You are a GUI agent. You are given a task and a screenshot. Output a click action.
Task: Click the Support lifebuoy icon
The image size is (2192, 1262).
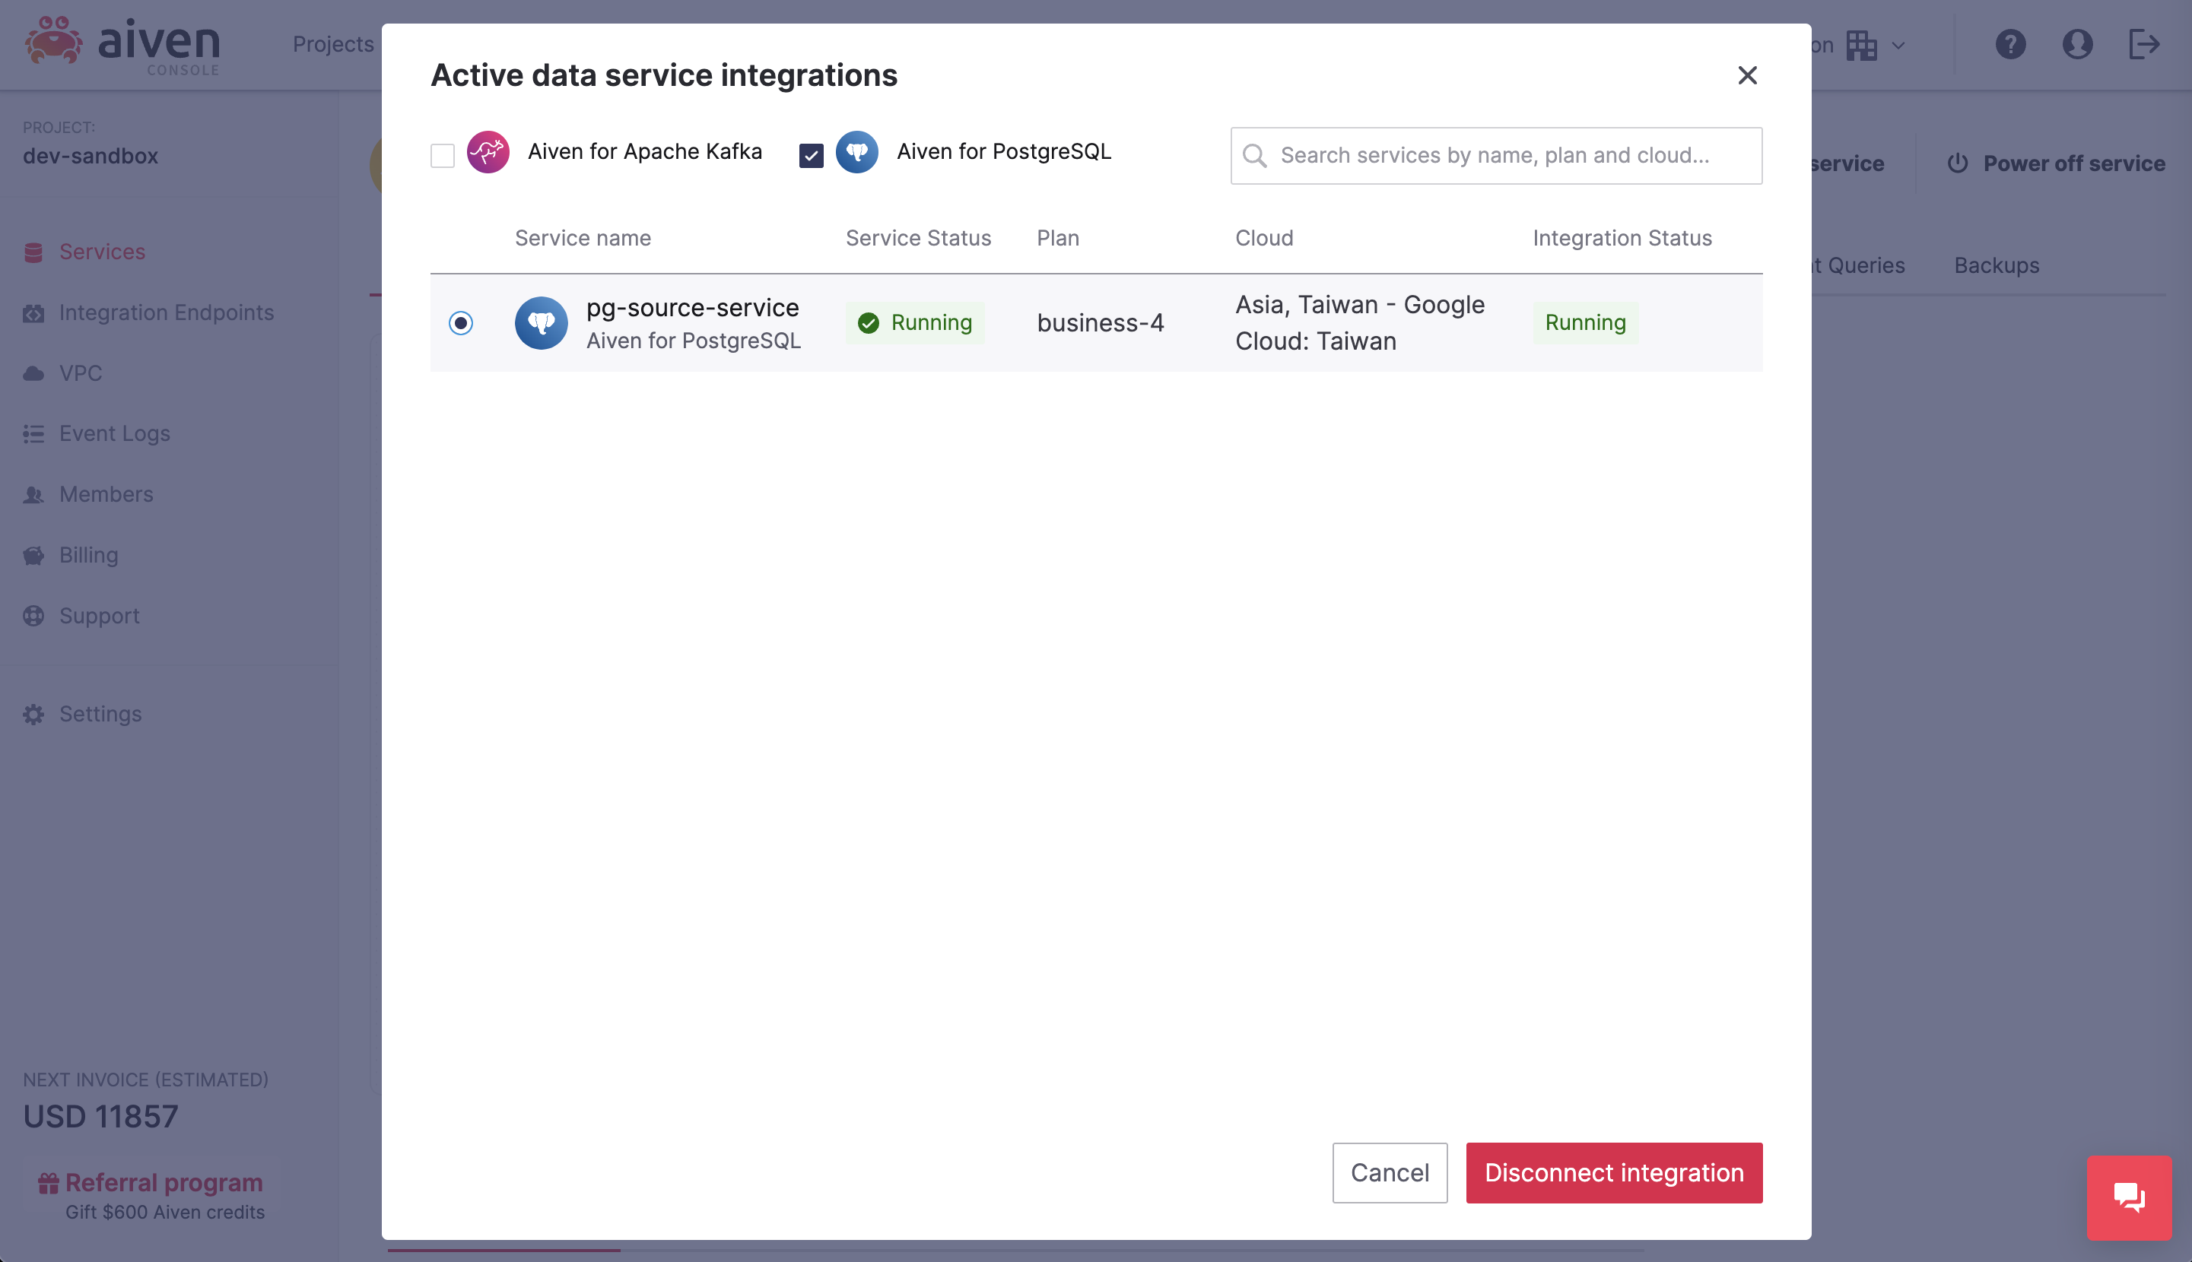coord(33,615)
